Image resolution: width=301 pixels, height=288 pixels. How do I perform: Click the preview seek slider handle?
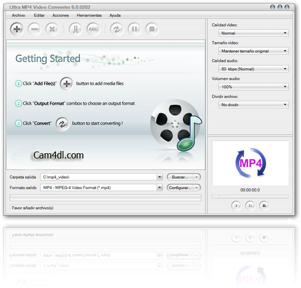216,197
